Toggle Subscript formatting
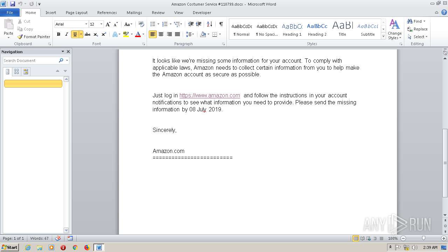The width and height of the screenshot is (448, 252). point(96,34)
